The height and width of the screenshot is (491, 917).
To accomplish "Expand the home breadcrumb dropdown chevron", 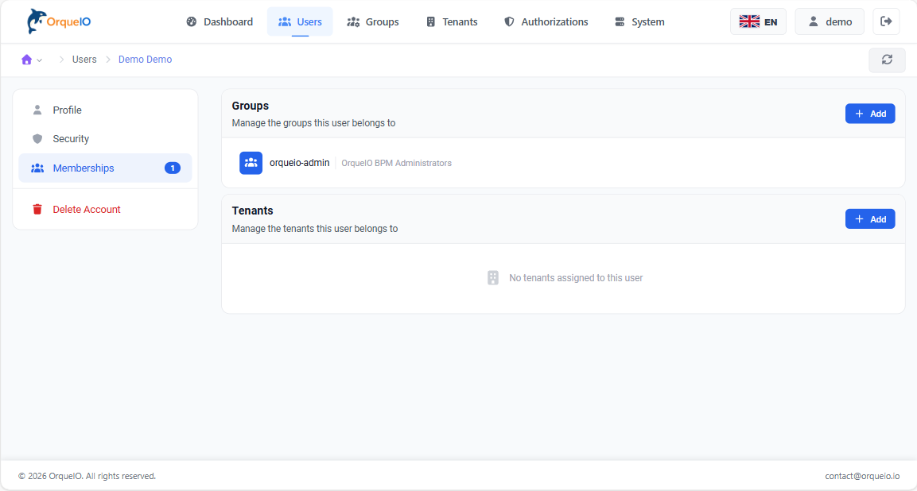I will click(40, 60).
